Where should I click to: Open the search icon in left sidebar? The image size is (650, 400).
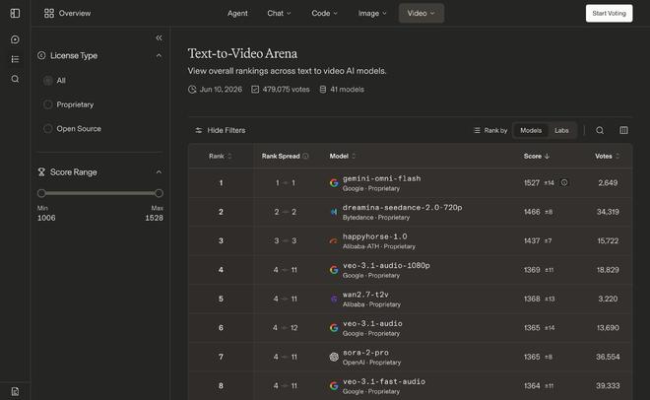click(x=15, y=79)
